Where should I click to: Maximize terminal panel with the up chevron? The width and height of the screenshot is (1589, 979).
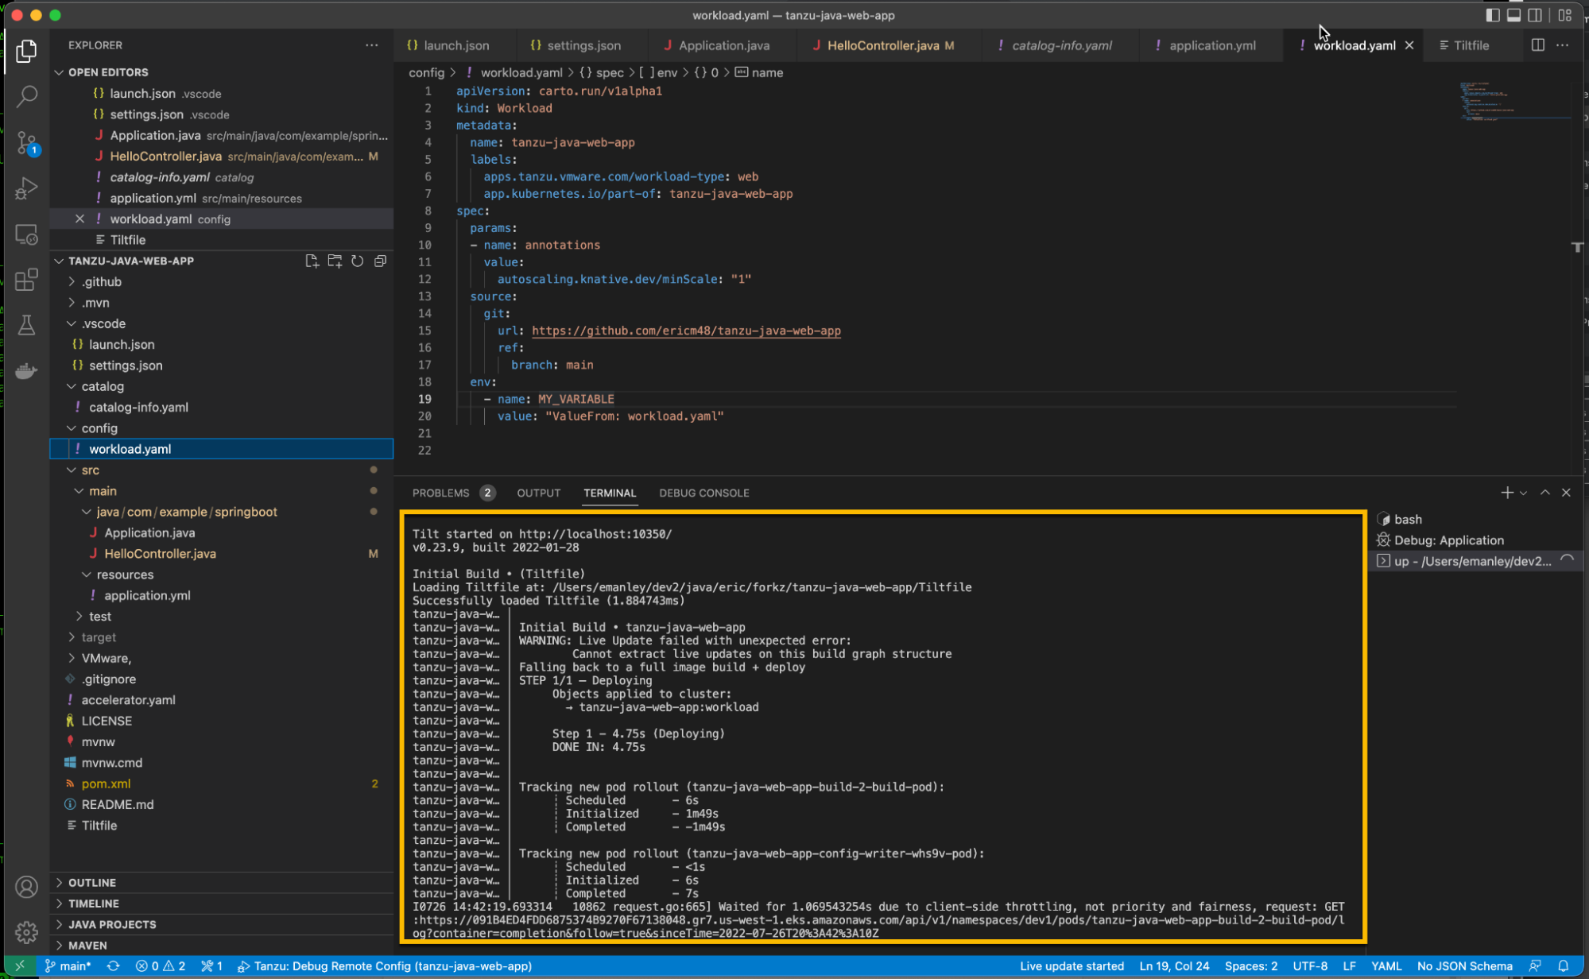tap(1544, 493)
